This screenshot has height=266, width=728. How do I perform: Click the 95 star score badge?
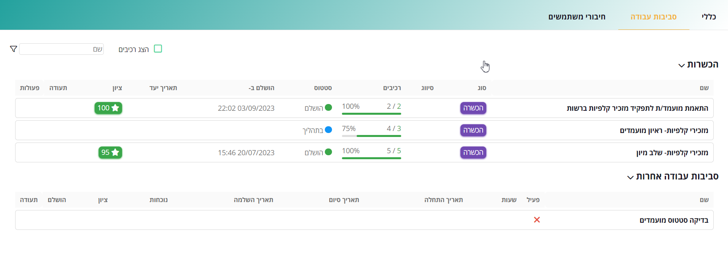tap(110, 152)
